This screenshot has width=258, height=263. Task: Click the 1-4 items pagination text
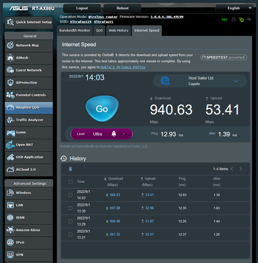pyautogui.click(x=220, y=169)
